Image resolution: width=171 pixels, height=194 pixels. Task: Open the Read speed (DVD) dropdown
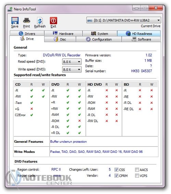click(x=72, y=61)
